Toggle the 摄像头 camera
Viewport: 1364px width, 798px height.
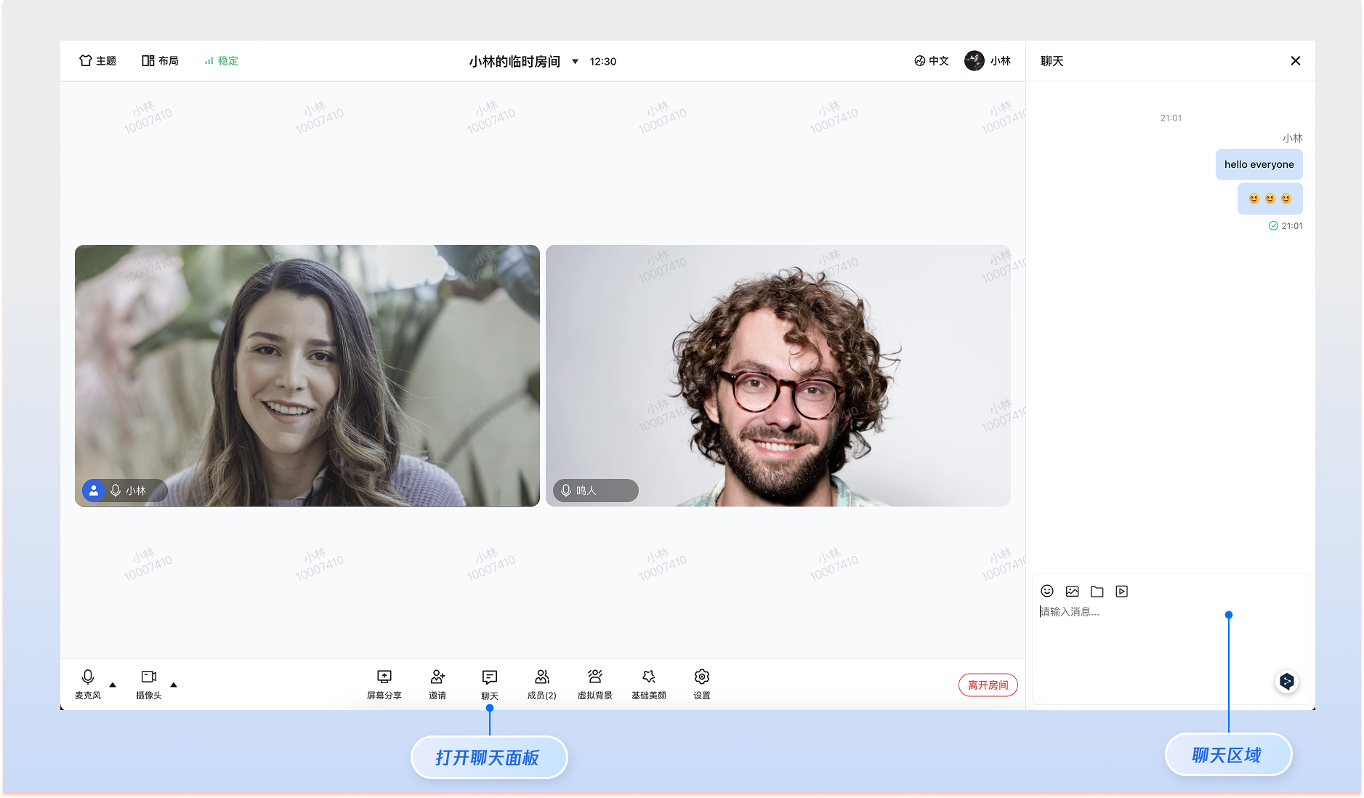point(149,685)
